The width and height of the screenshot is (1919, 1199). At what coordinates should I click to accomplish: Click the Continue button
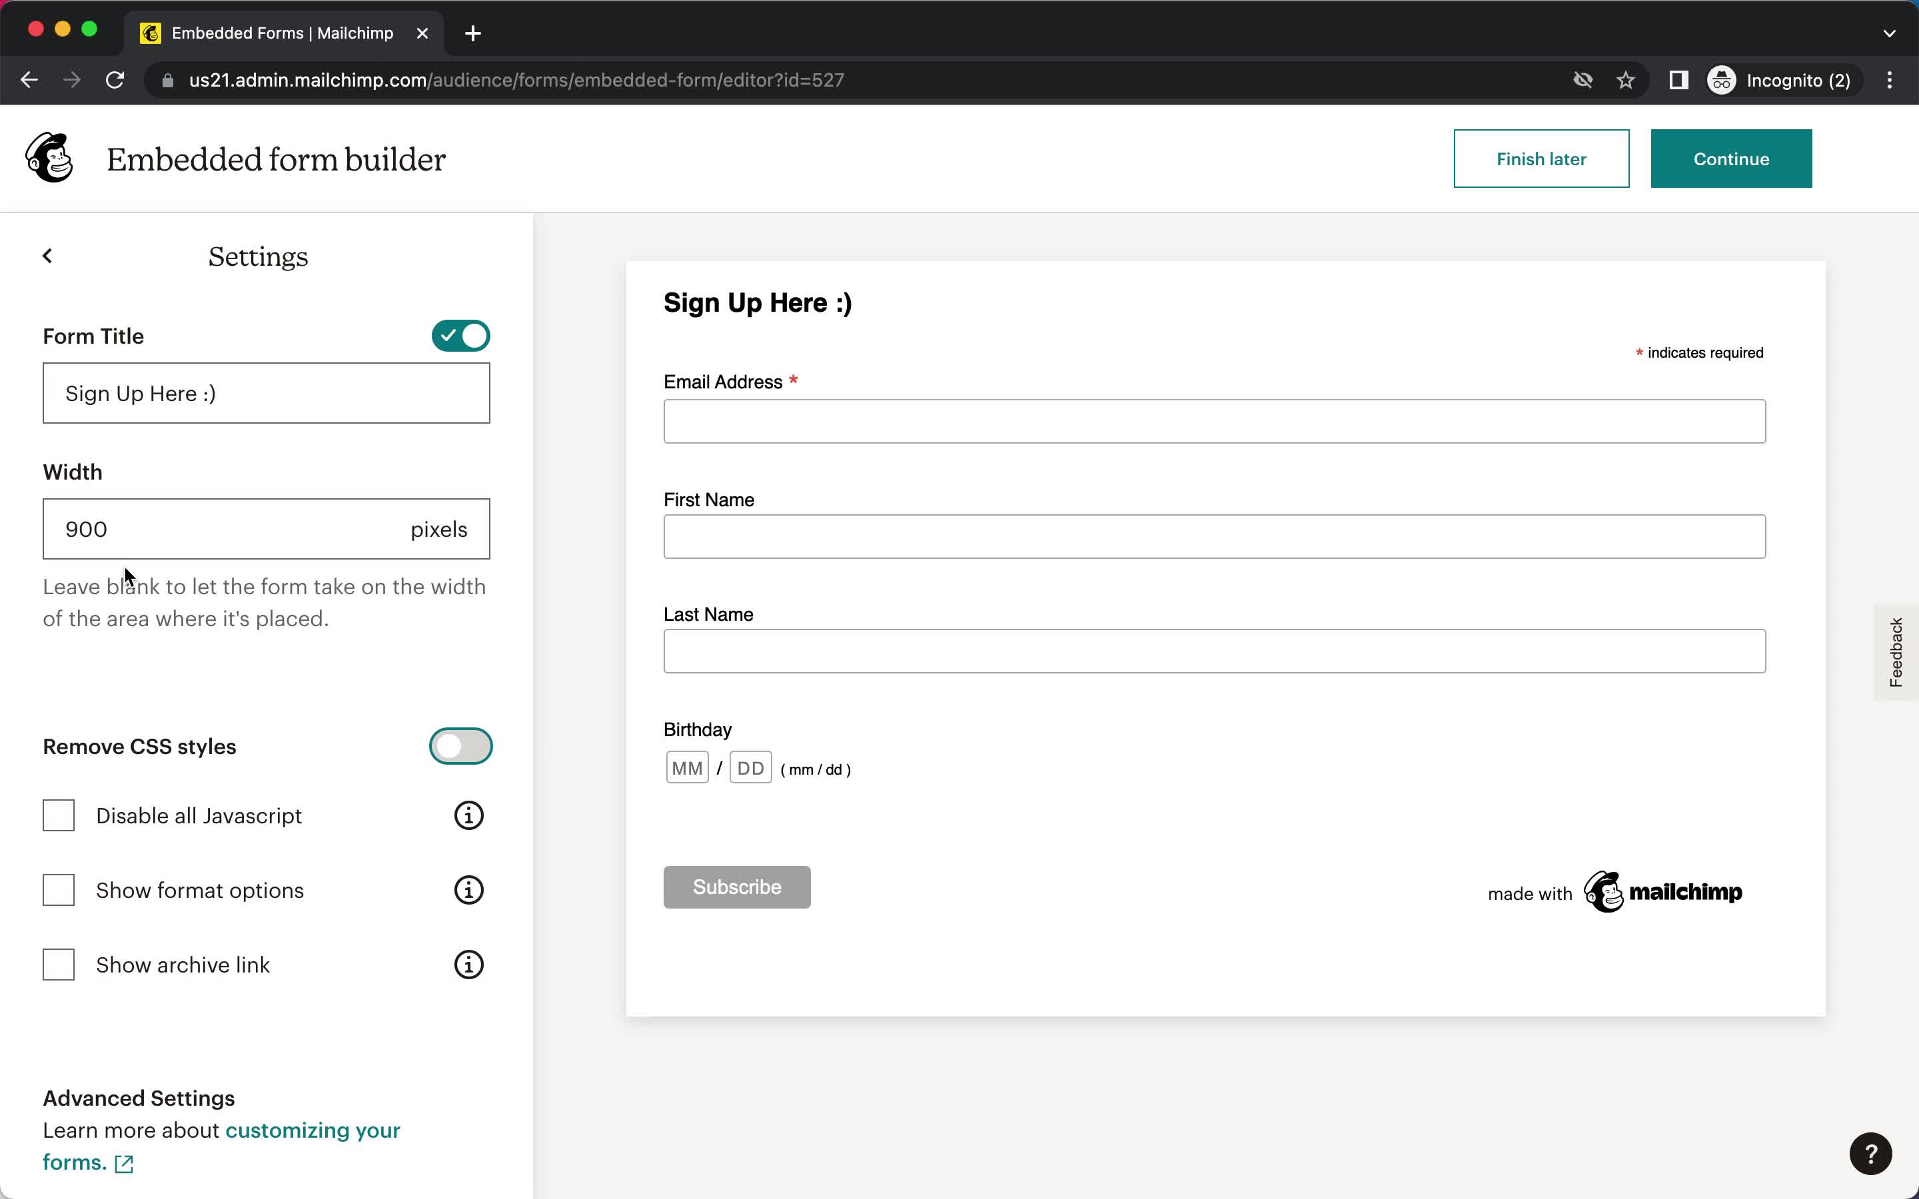click(x=1731, y=159)
